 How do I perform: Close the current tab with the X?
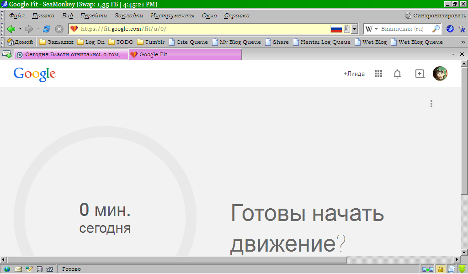462,54
